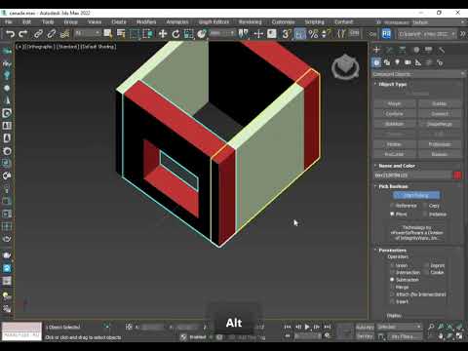Click the ViewCube in the viewport
The height and width of the screenshot is (351, 468).
345,66
